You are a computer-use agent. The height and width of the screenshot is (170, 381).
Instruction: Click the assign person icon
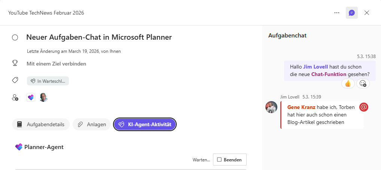15,97
